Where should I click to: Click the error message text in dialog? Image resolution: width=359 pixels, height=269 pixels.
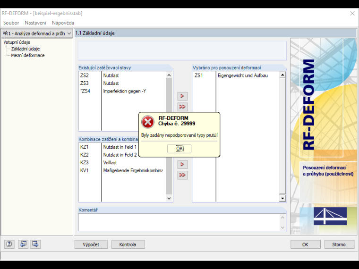pyautogui.click(x=179, y=135)
